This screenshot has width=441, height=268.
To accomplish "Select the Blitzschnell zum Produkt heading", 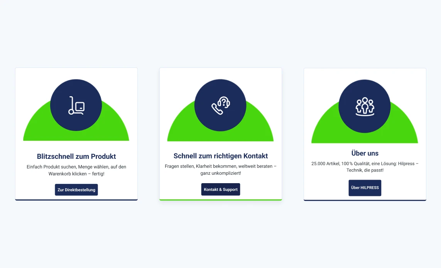I will 76,156.
